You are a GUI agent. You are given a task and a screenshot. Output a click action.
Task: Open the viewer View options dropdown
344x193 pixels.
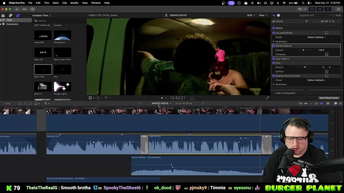click(263, 15)
